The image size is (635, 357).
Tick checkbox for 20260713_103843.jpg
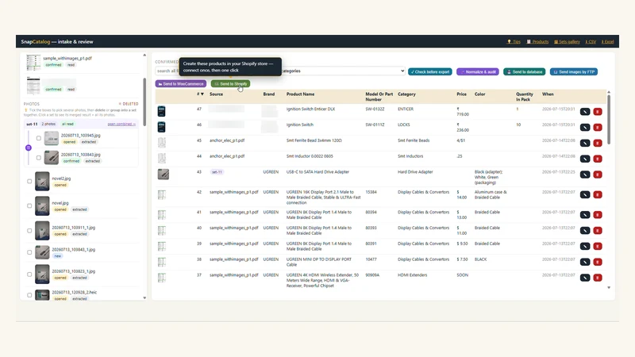click(x=38, y=158)
